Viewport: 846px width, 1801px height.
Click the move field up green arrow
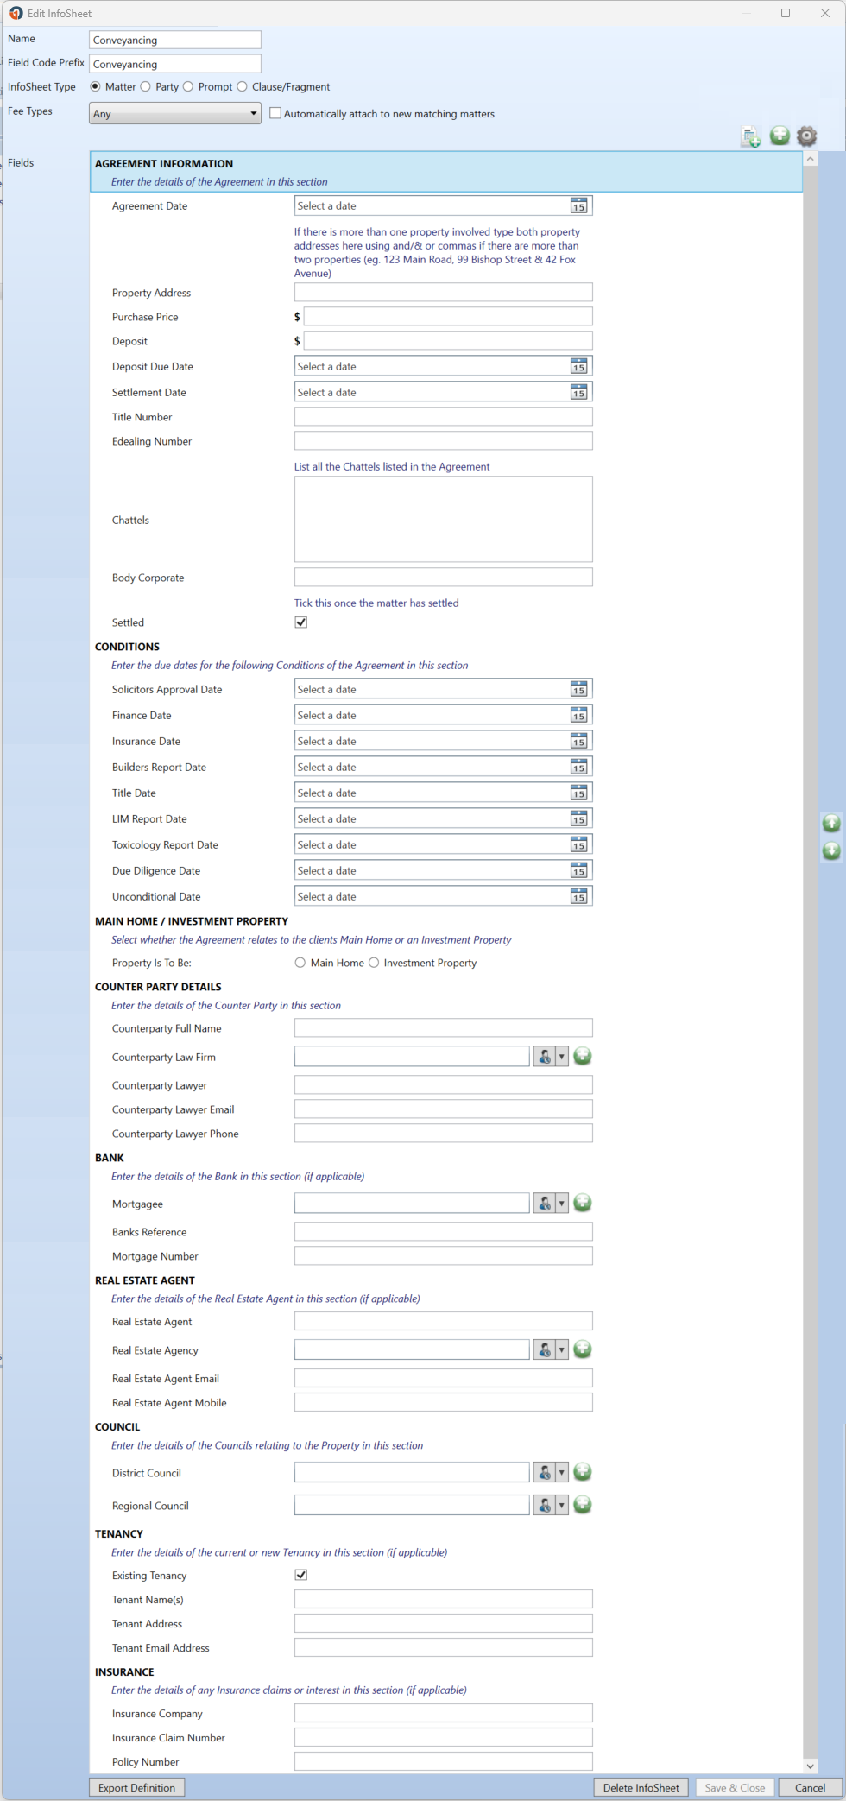click(x=831, y=823)
